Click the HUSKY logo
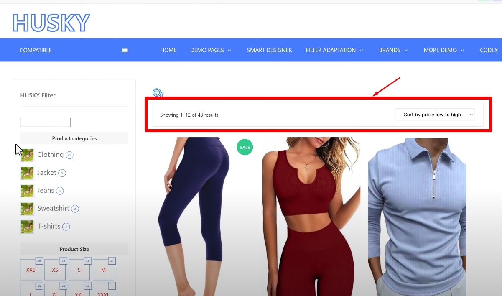Screen dimensions: 502x296 click(51, 23)
